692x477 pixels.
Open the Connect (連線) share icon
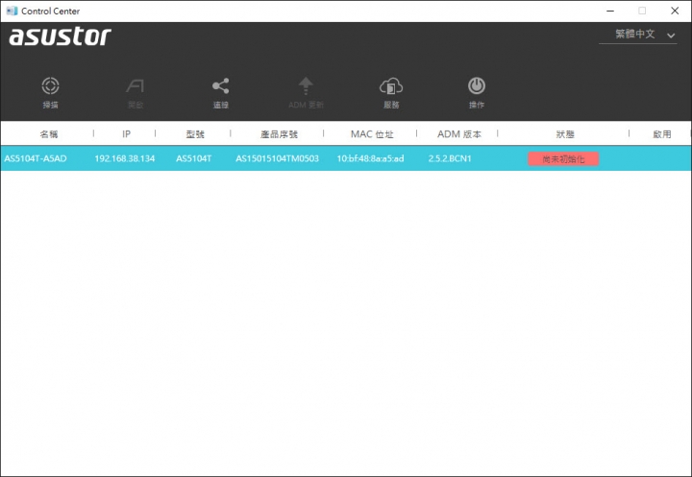221,86
